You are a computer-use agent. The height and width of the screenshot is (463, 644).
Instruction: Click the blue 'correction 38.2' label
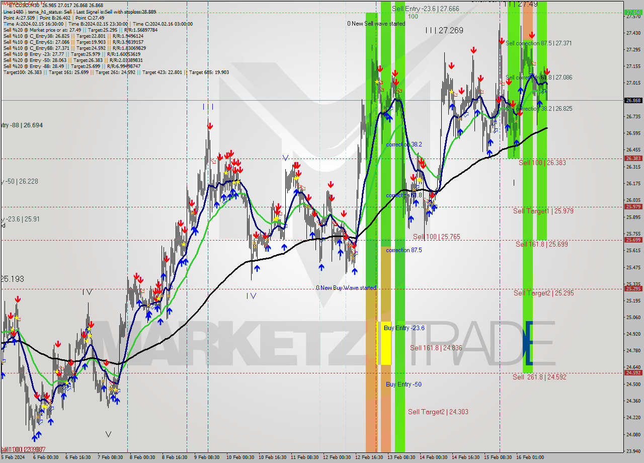[x=404, y=144]
